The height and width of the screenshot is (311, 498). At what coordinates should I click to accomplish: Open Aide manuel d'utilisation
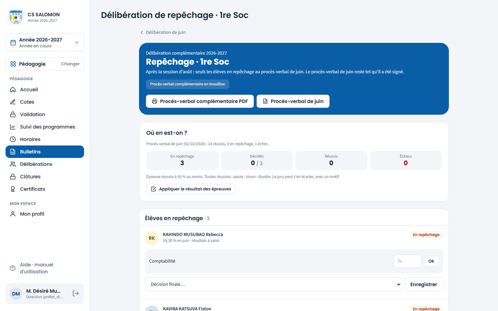[x=45, y=268]
